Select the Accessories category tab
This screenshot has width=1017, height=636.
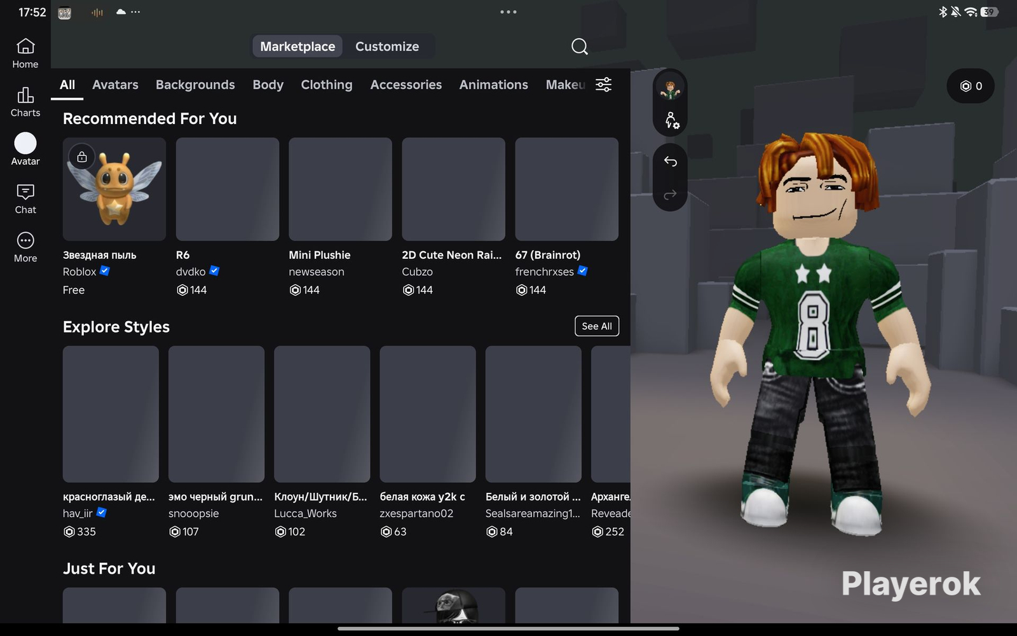[x=406, y=85]
